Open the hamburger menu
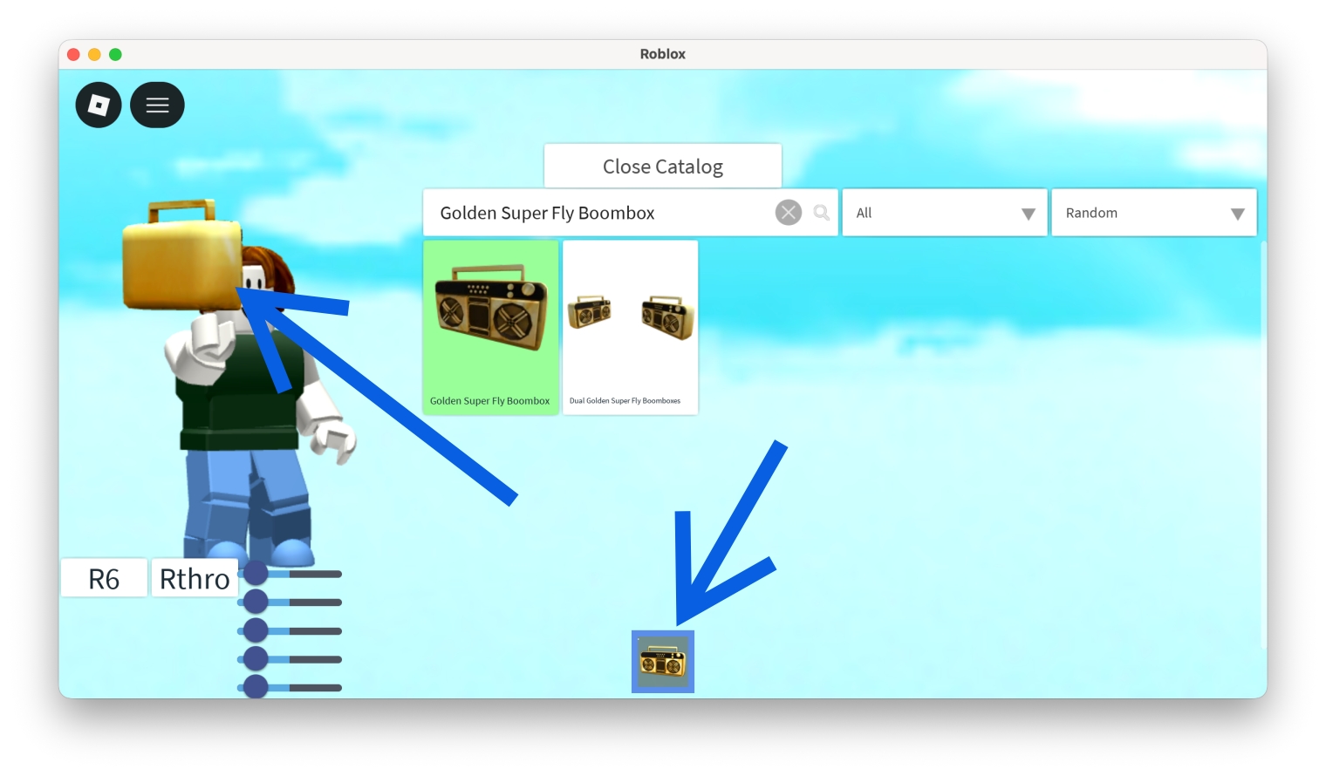The height and width of the screenshot is (776, 1326). pyautogui.click(x=157, y=105)
